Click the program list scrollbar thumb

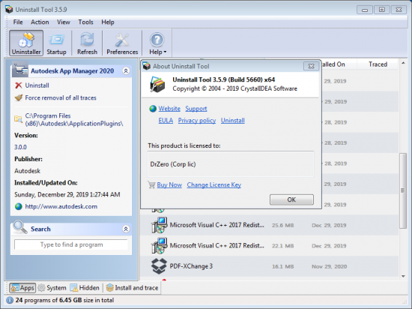403,190
